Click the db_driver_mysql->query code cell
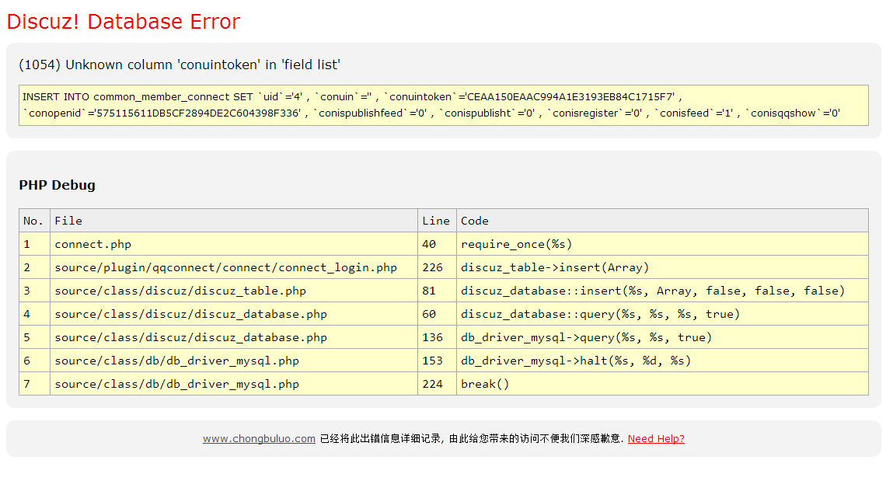 (662, 337)
